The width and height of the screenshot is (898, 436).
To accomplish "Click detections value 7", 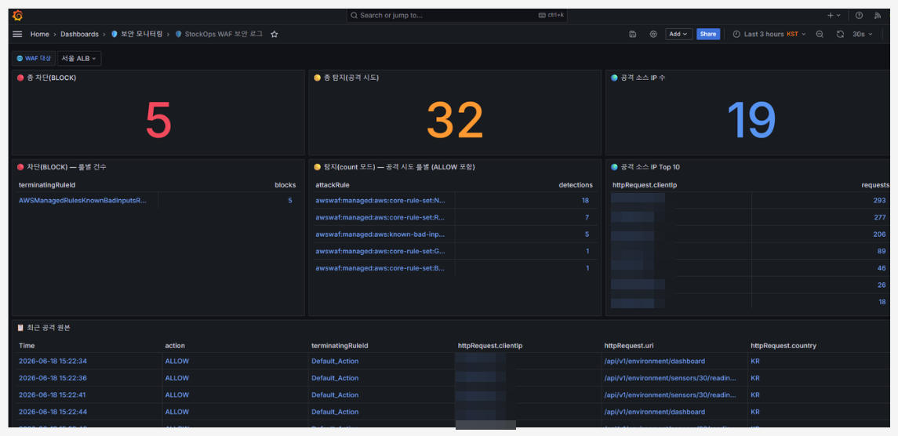I will tap(587, 218).
